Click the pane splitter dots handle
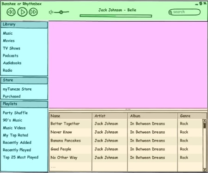This screenshot has height=173, width=208. pos(128,109)
